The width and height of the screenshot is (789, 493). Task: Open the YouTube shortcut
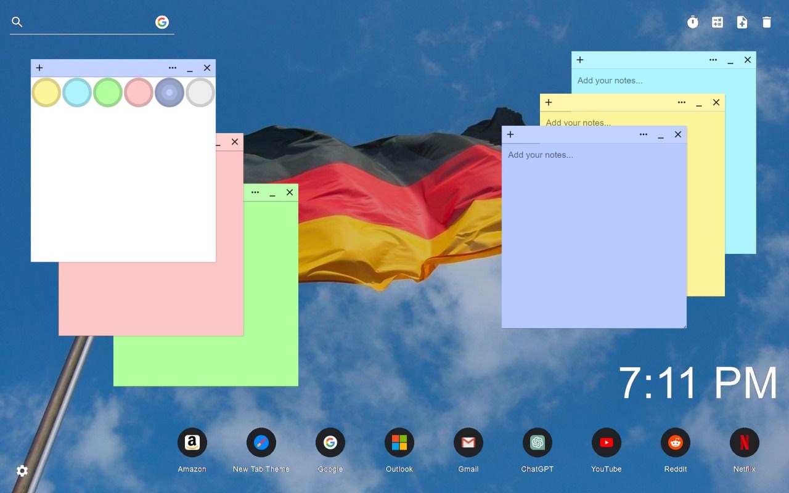pyautogui.click(x=607, y=442)
